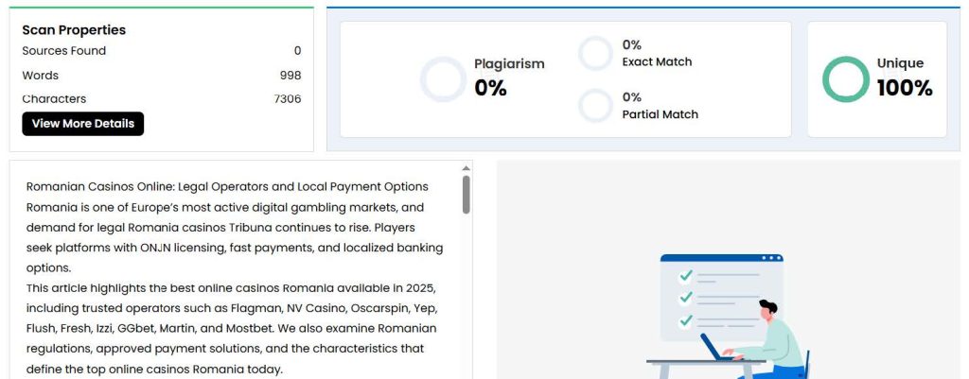The height and width of the screenshot is (379, 969).
Task: Click the Words count value 998
Action: pos(290,76)
